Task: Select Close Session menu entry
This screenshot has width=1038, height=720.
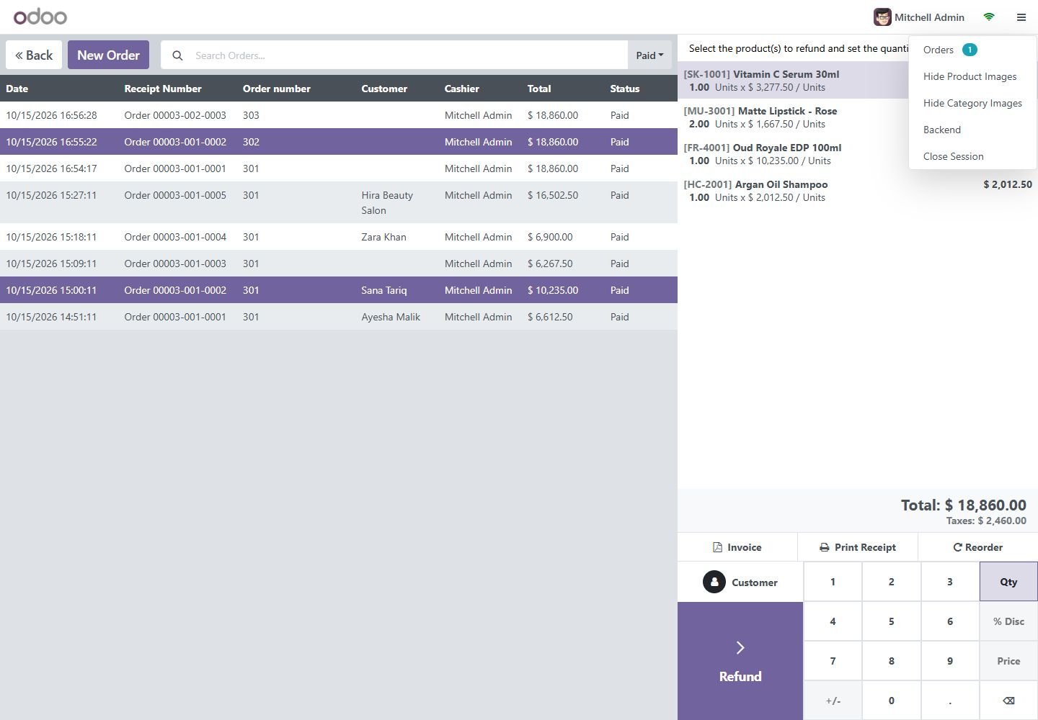Action: click(x=972, y=156)
